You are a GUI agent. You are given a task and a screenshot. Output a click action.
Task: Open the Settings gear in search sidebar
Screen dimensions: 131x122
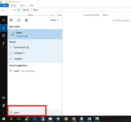point(4,98)
